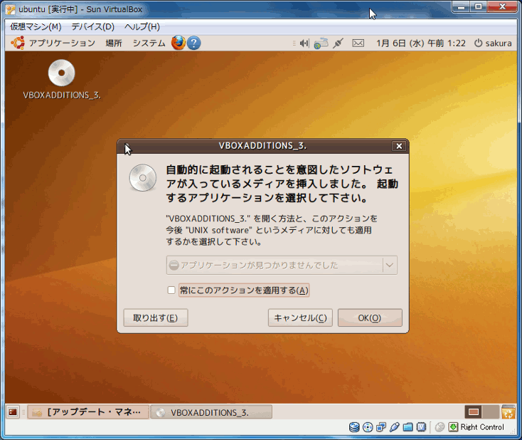Open VBOXADDITIONS_3. disc on desktop
The width and height of the screenshot is (522, 440).
pos(62,73)
